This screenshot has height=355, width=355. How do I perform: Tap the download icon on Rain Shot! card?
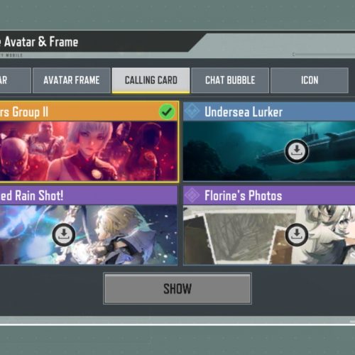[x=64, y=235]
